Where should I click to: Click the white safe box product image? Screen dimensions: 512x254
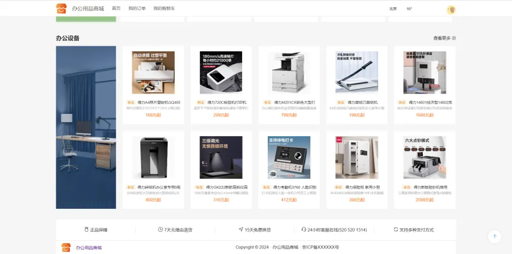click(357, 158)
